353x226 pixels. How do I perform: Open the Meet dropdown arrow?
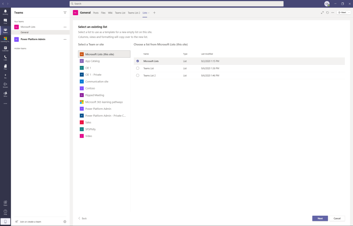349,12
